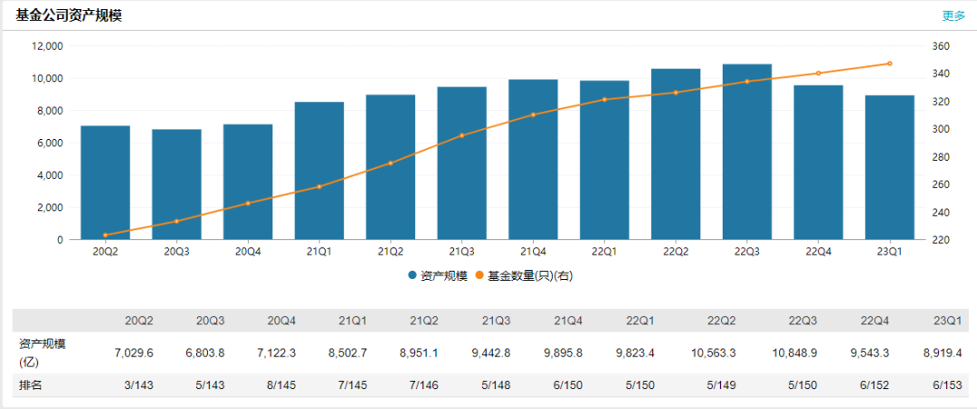The width and height of the screenshot is (977, 409).
Task: Click the 基金公司资产规模 panel title
Action: pyautogui.click(x=69, y=15)
